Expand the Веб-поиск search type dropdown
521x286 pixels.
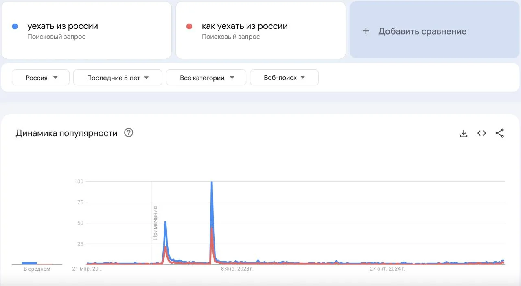tap(284, 78)
